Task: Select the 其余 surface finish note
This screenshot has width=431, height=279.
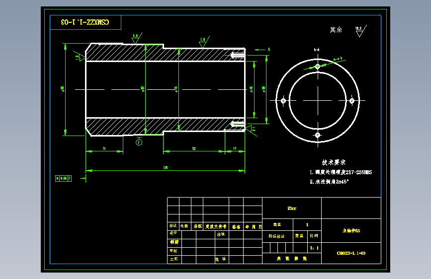Action: tap(336, 30)
